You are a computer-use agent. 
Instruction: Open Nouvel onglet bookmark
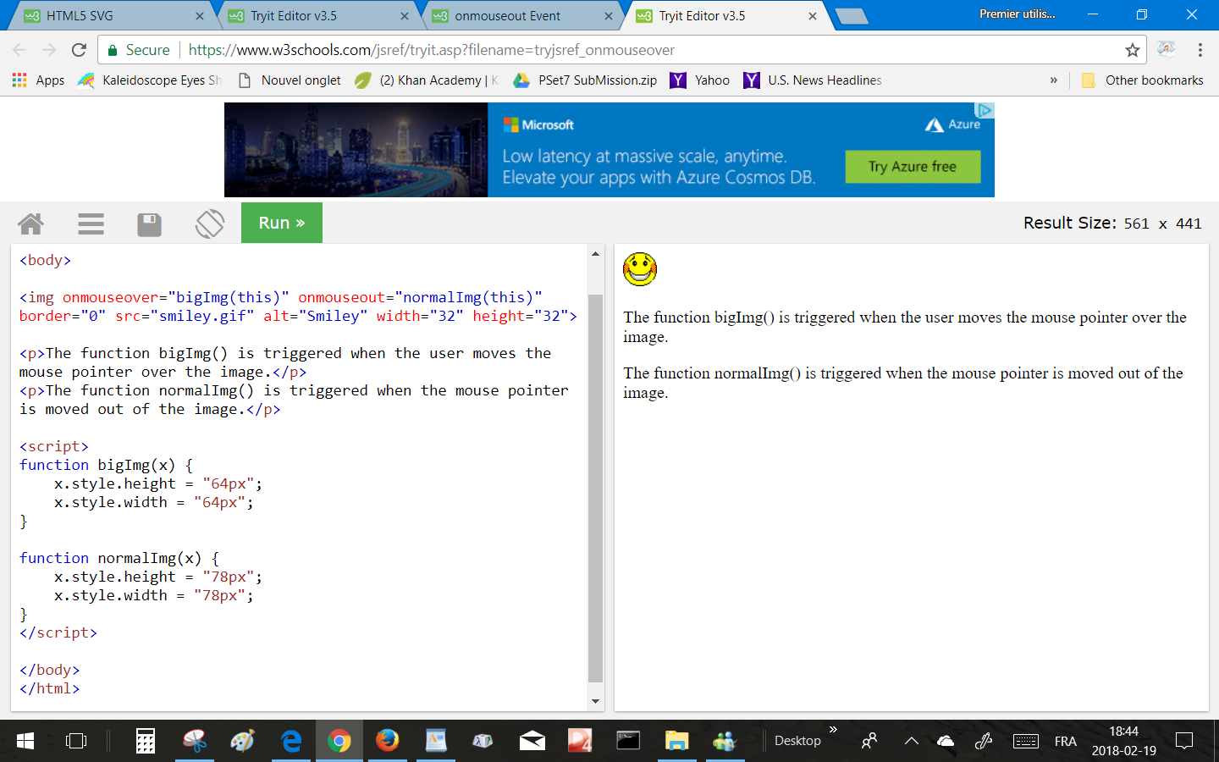tap(290, 80)
